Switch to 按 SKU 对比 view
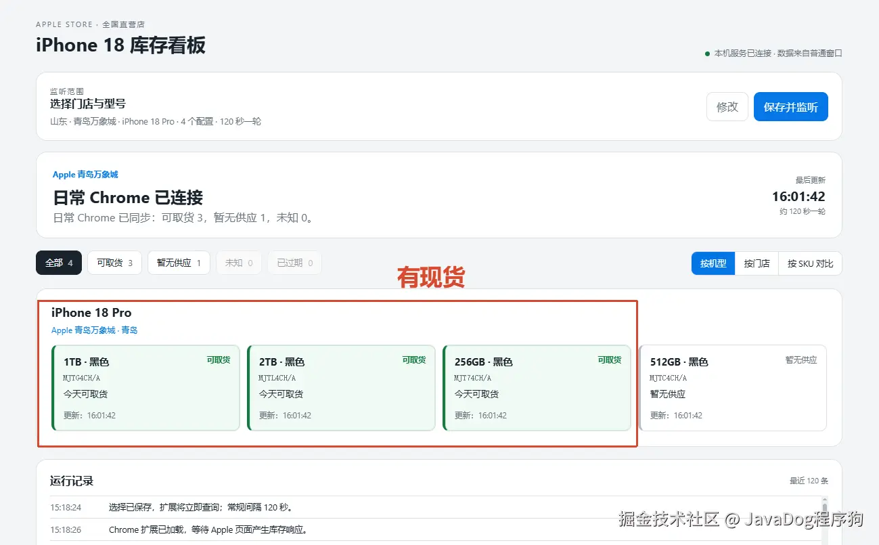Screen dimensions: 879x545 [810, 263]
